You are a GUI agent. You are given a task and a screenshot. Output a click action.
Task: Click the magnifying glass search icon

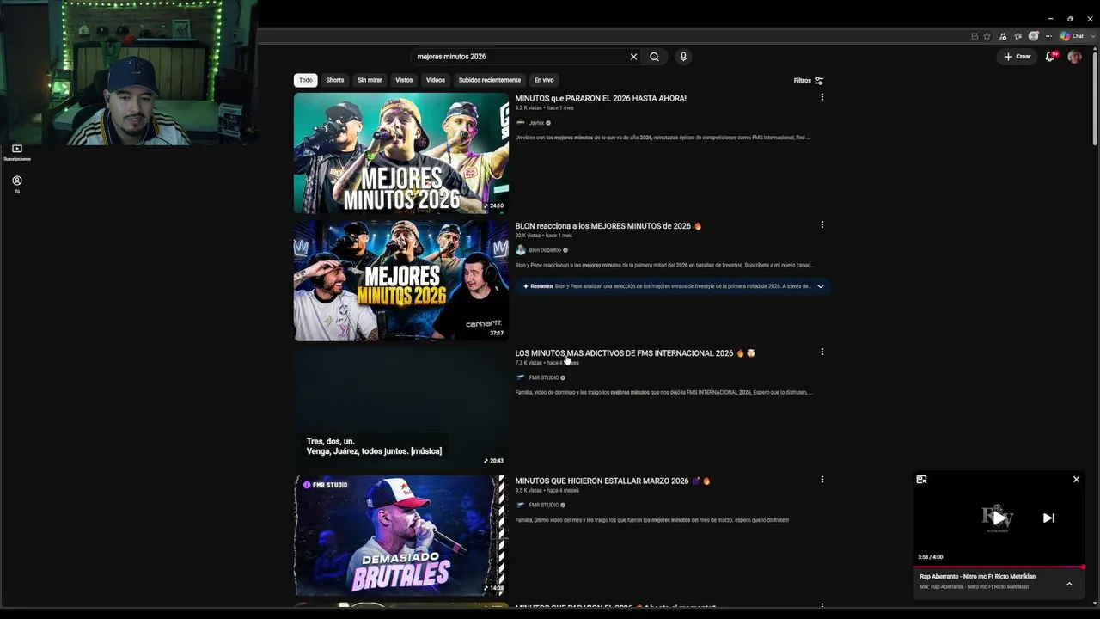pyautogui.click(x=654, y=57)
